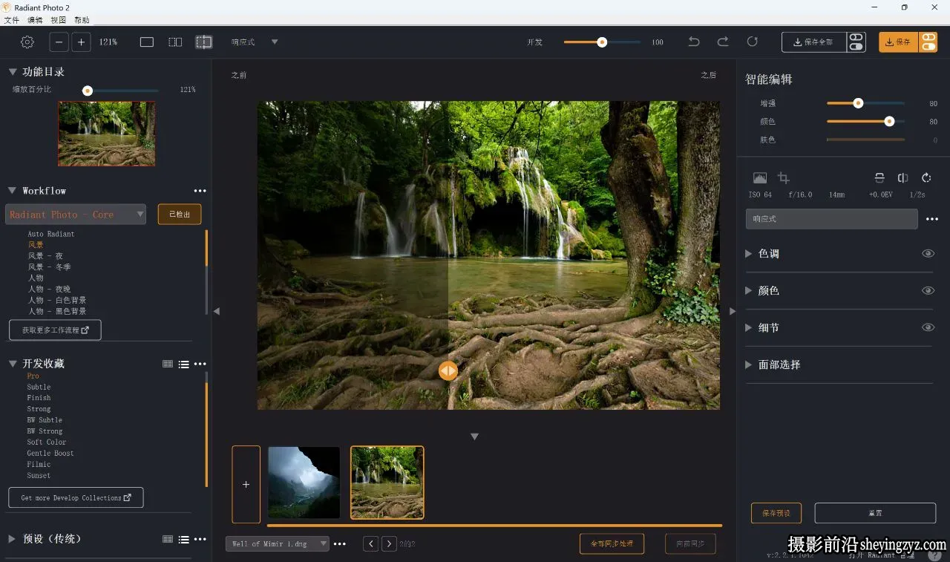Click the histogram image icon

(760, 178)
